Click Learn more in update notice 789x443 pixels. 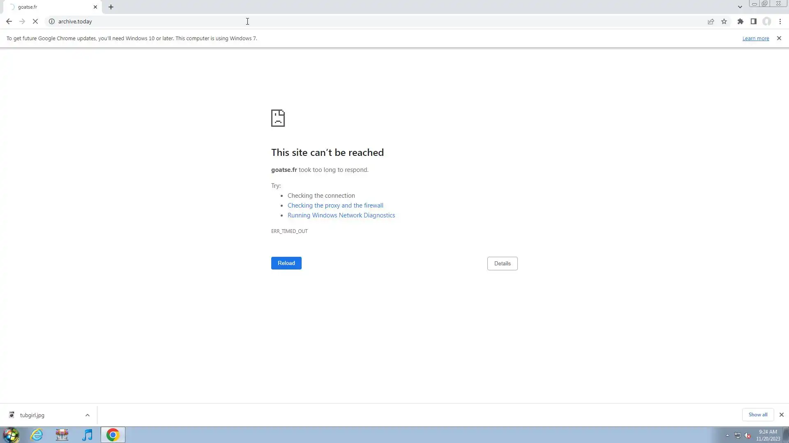tap(755, 38)
